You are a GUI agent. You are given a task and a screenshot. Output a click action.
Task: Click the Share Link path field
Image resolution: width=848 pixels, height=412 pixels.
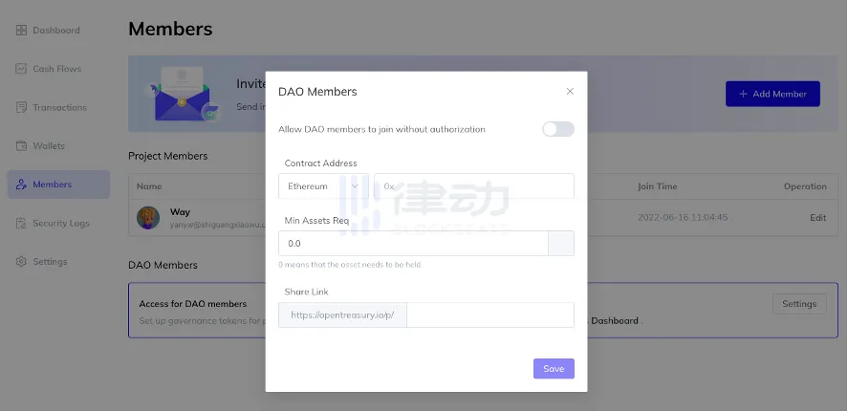(489, 315)
